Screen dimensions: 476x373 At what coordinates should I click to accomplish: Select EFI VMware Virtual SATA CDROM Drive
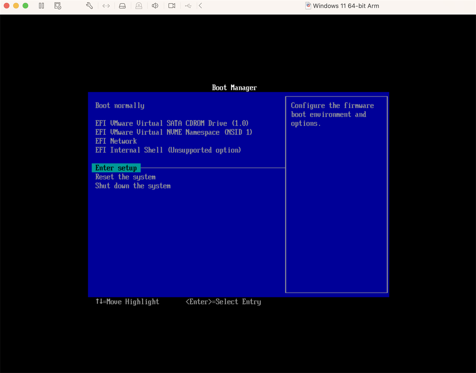tap(172, 124)
